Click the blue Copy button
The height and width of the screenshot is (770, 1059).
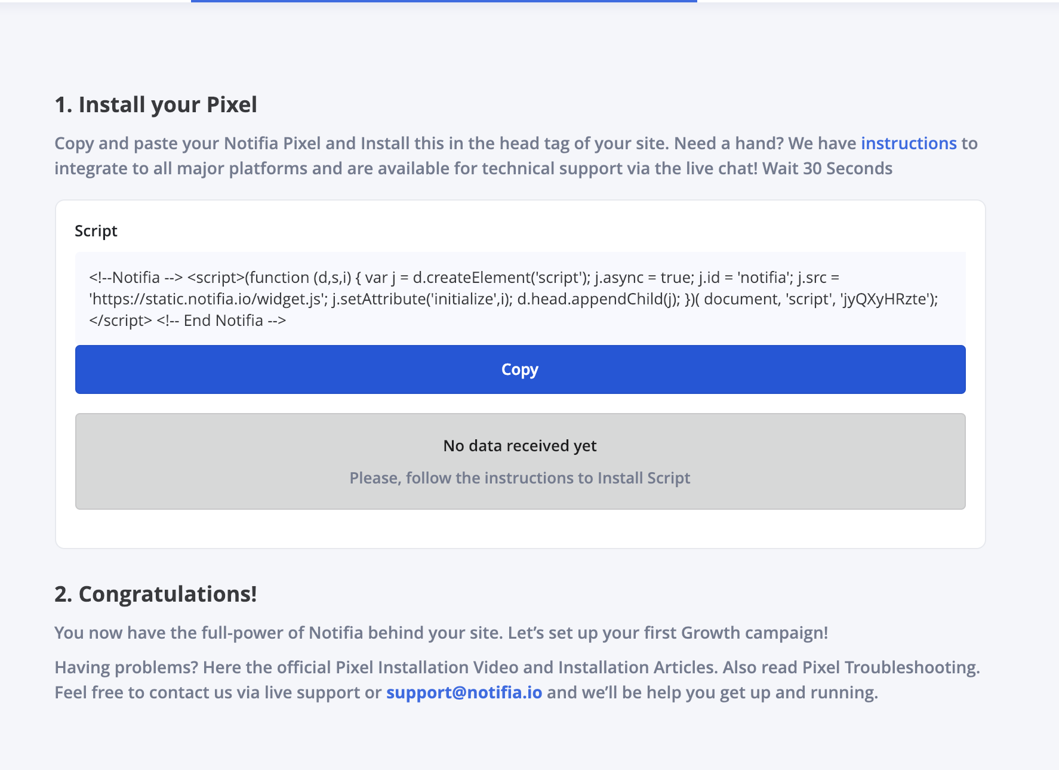(520, 369)
